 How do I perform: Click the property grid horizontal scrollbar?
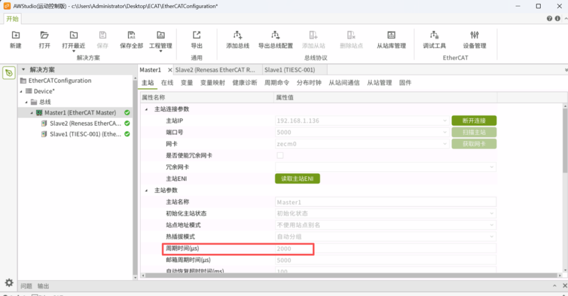[351, 275]
